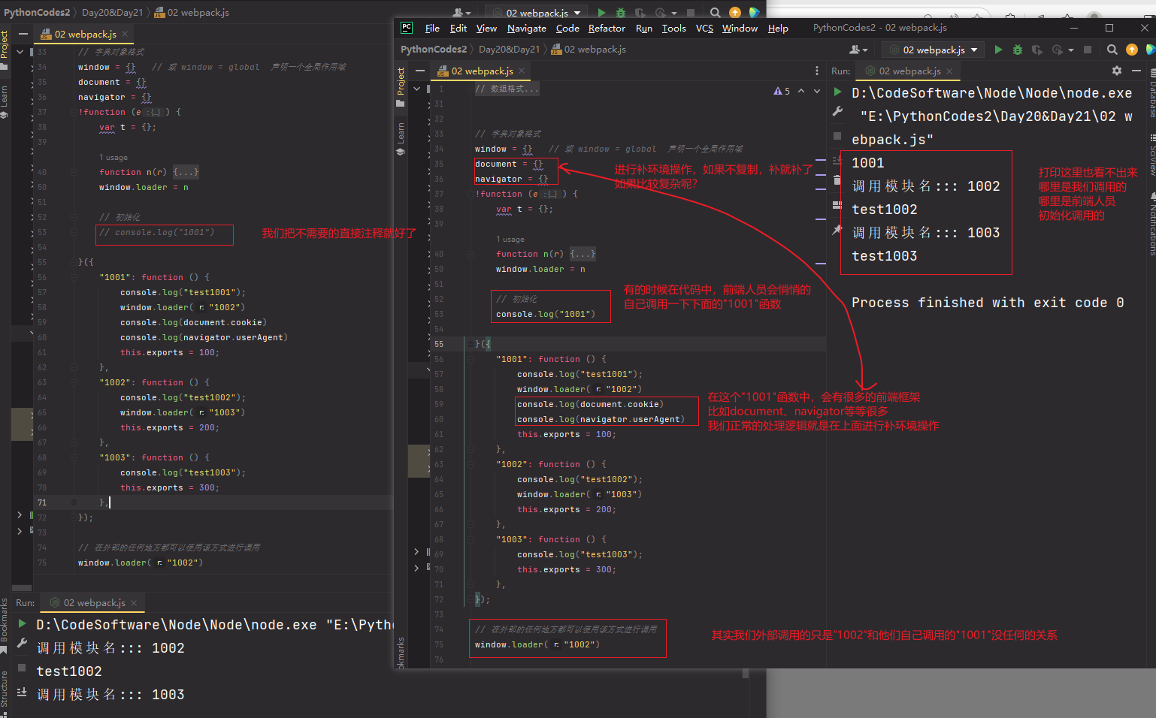
Task: Open the Run panel settings gear
Action: pos(1116,71)
